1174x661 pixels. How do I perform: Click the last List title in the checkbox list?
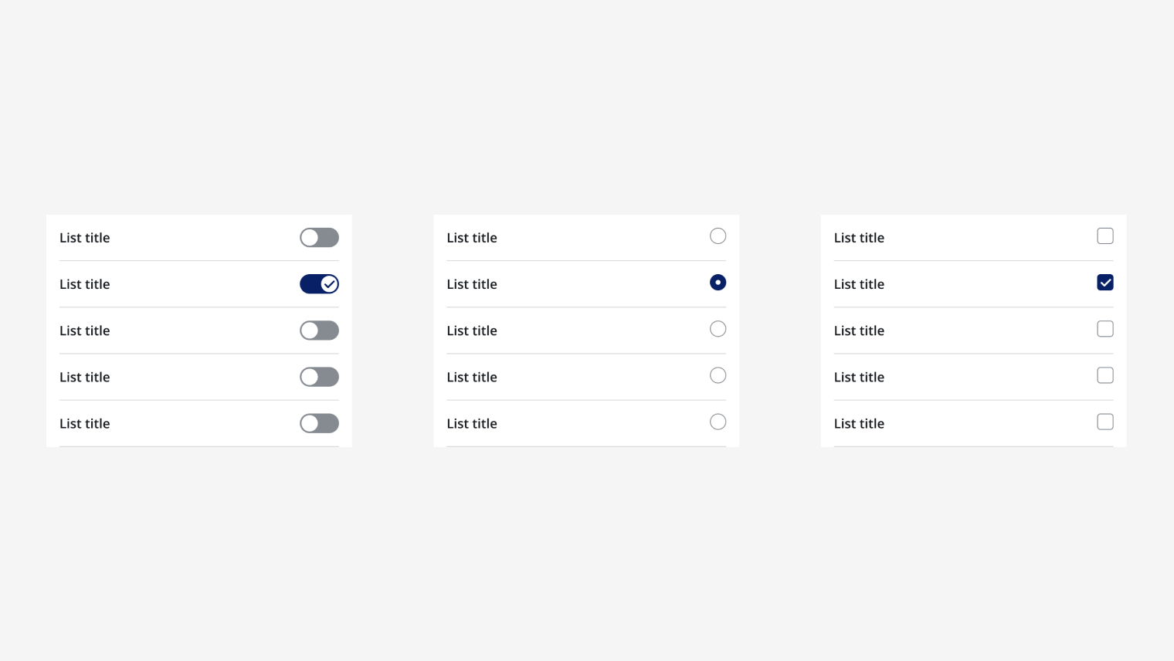point(859,423)
